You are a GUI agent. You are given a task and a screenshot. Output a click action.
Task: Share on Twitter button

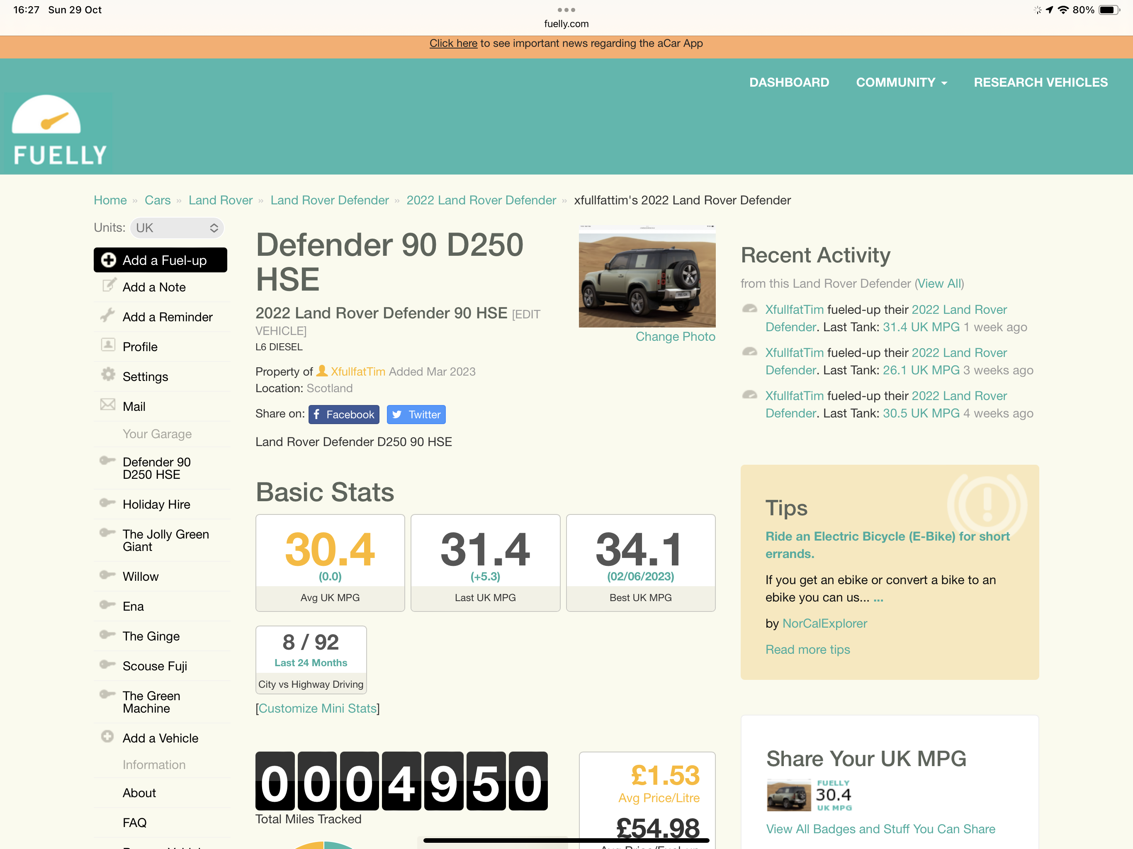[416, 415]
